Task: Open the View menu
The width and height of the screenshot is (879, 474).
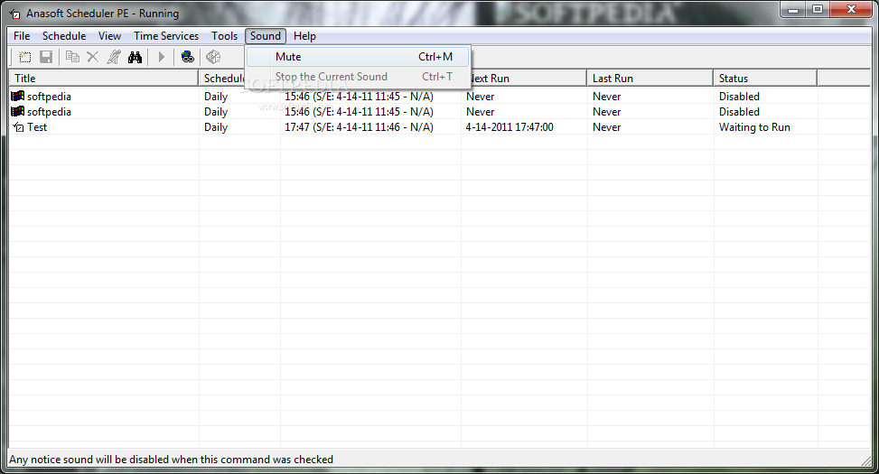Action: coord(109,36)
